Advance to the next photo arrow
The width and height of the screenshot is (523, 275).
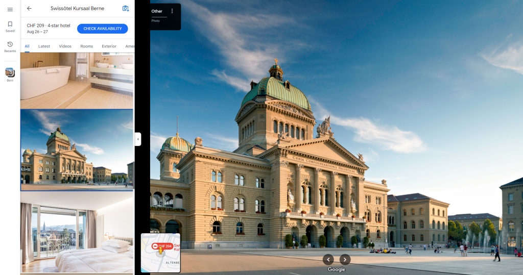[x=345, y=259]
